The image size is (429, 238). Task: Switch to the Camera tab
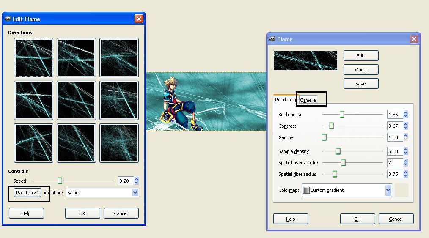point(308,100)
